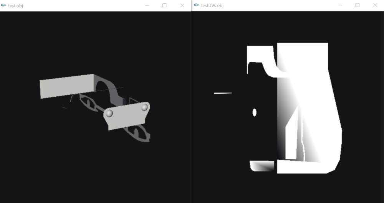Click the app icon in testUVs.obj title bar
The width and height of the screenshot is (384, 203).
click(196, 5)
